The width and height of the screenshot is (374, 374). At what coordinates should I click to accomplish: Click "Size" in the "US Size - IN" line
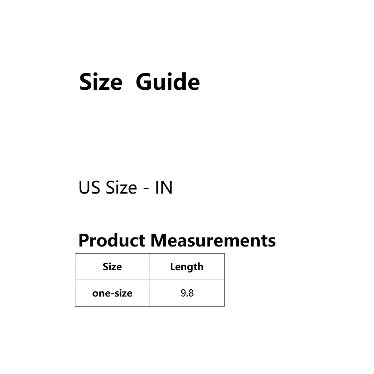[121, 188]
